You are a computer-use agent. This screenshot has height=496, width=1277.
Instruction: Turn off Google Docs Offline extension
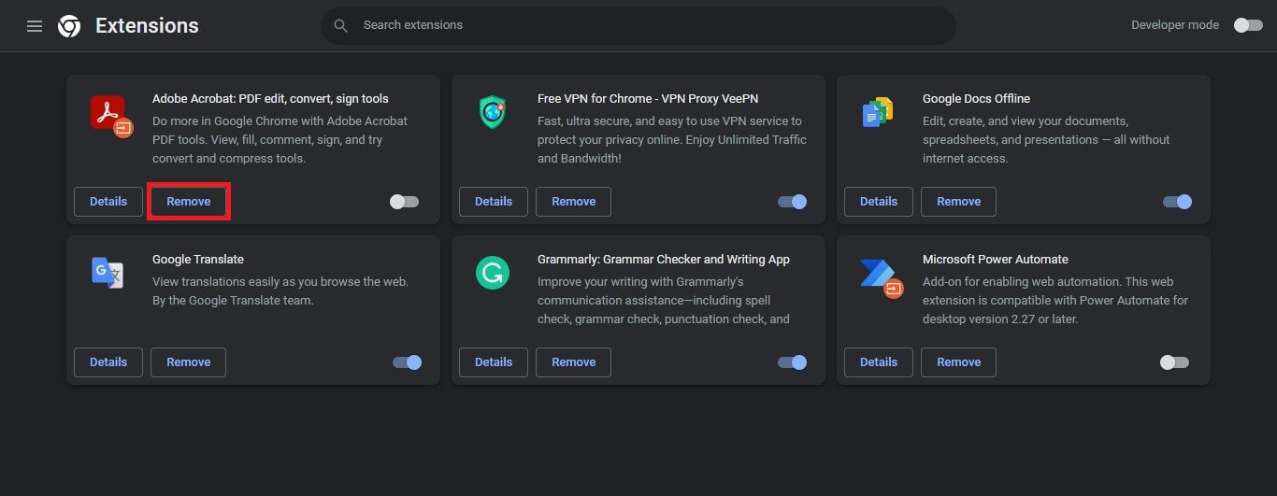pos(1177,202)
